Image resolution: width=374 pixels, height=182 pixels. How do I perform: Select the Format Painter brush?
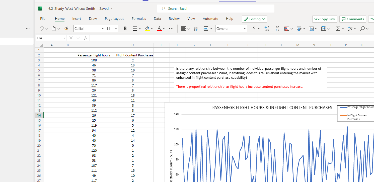pyautogui.click(x=66, y=29)
